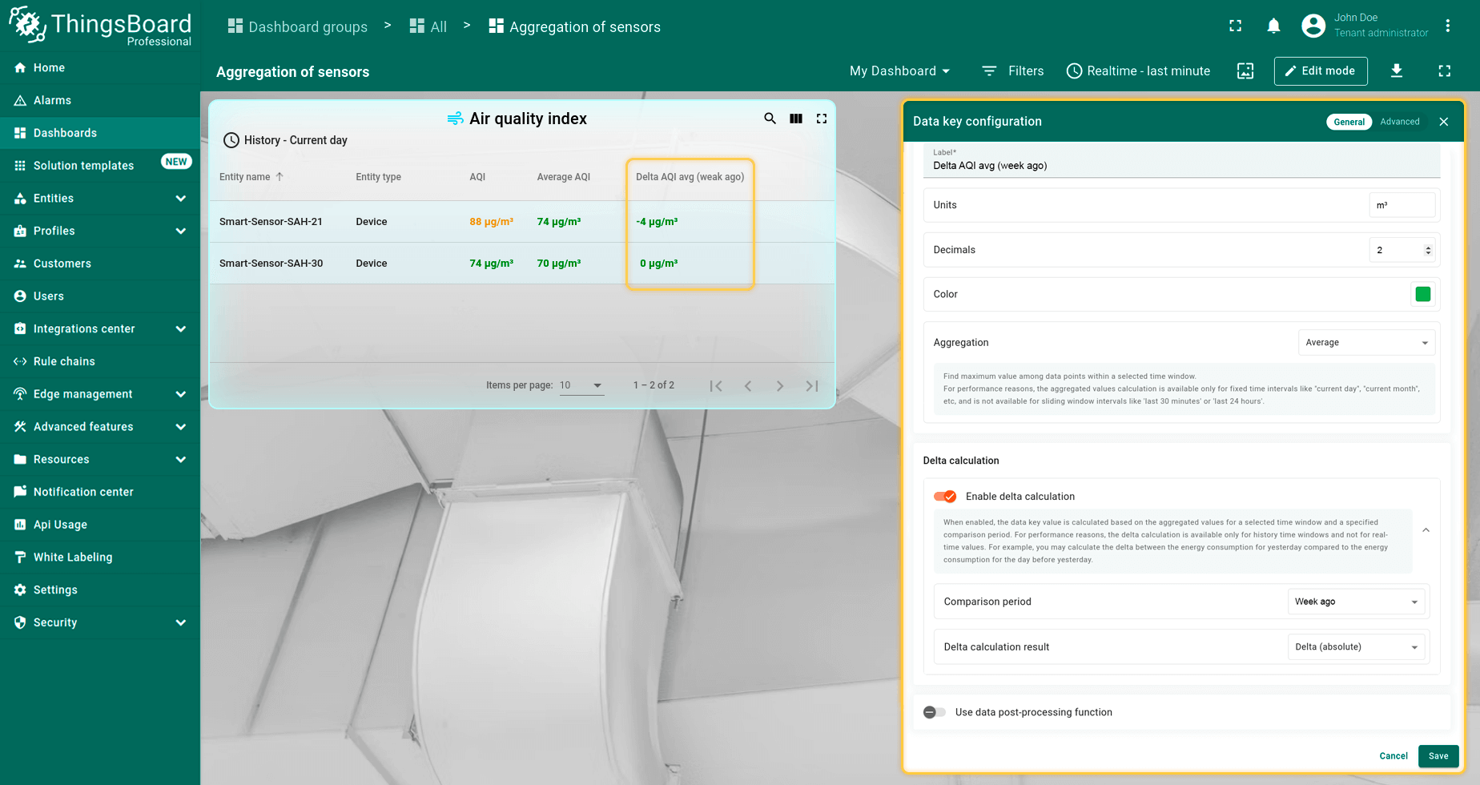
Task: Open the Filters toolbar item
Action: (x=1013, y=70)
